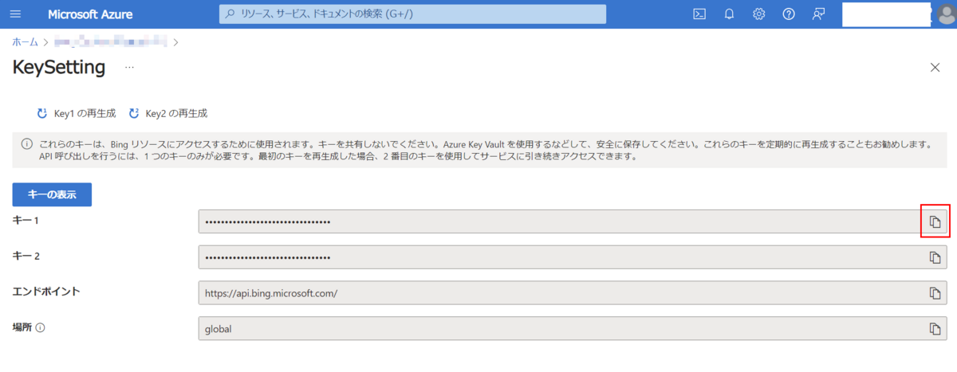The image size is (957, 372).
Task: Close the KeySetting blade
Action: (x=935, y=68)
